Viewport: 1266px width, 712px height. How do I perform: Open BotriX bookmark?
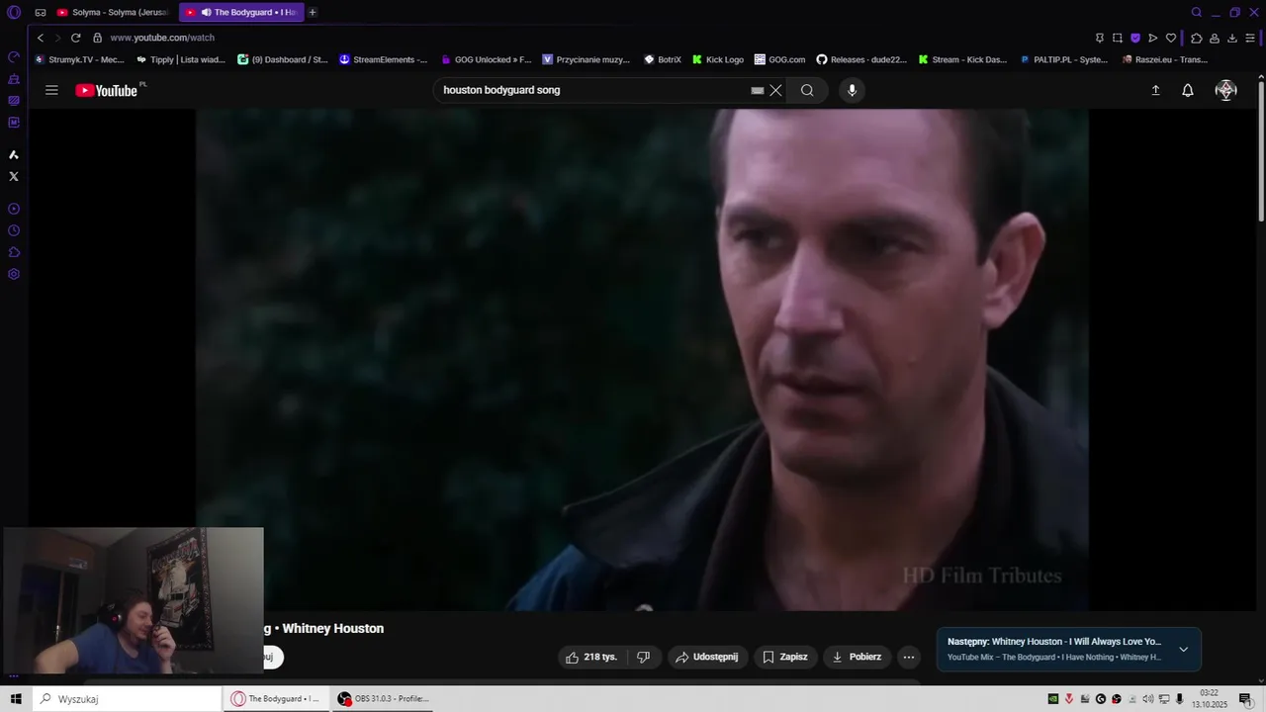[x=663, y=59]
